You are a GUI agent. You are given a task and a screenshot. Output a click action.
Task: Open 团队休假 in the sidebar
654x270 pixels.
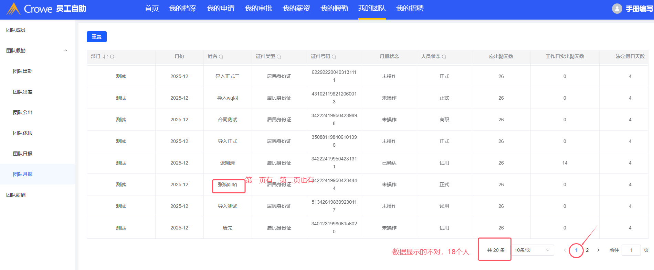tap(23, 133)
